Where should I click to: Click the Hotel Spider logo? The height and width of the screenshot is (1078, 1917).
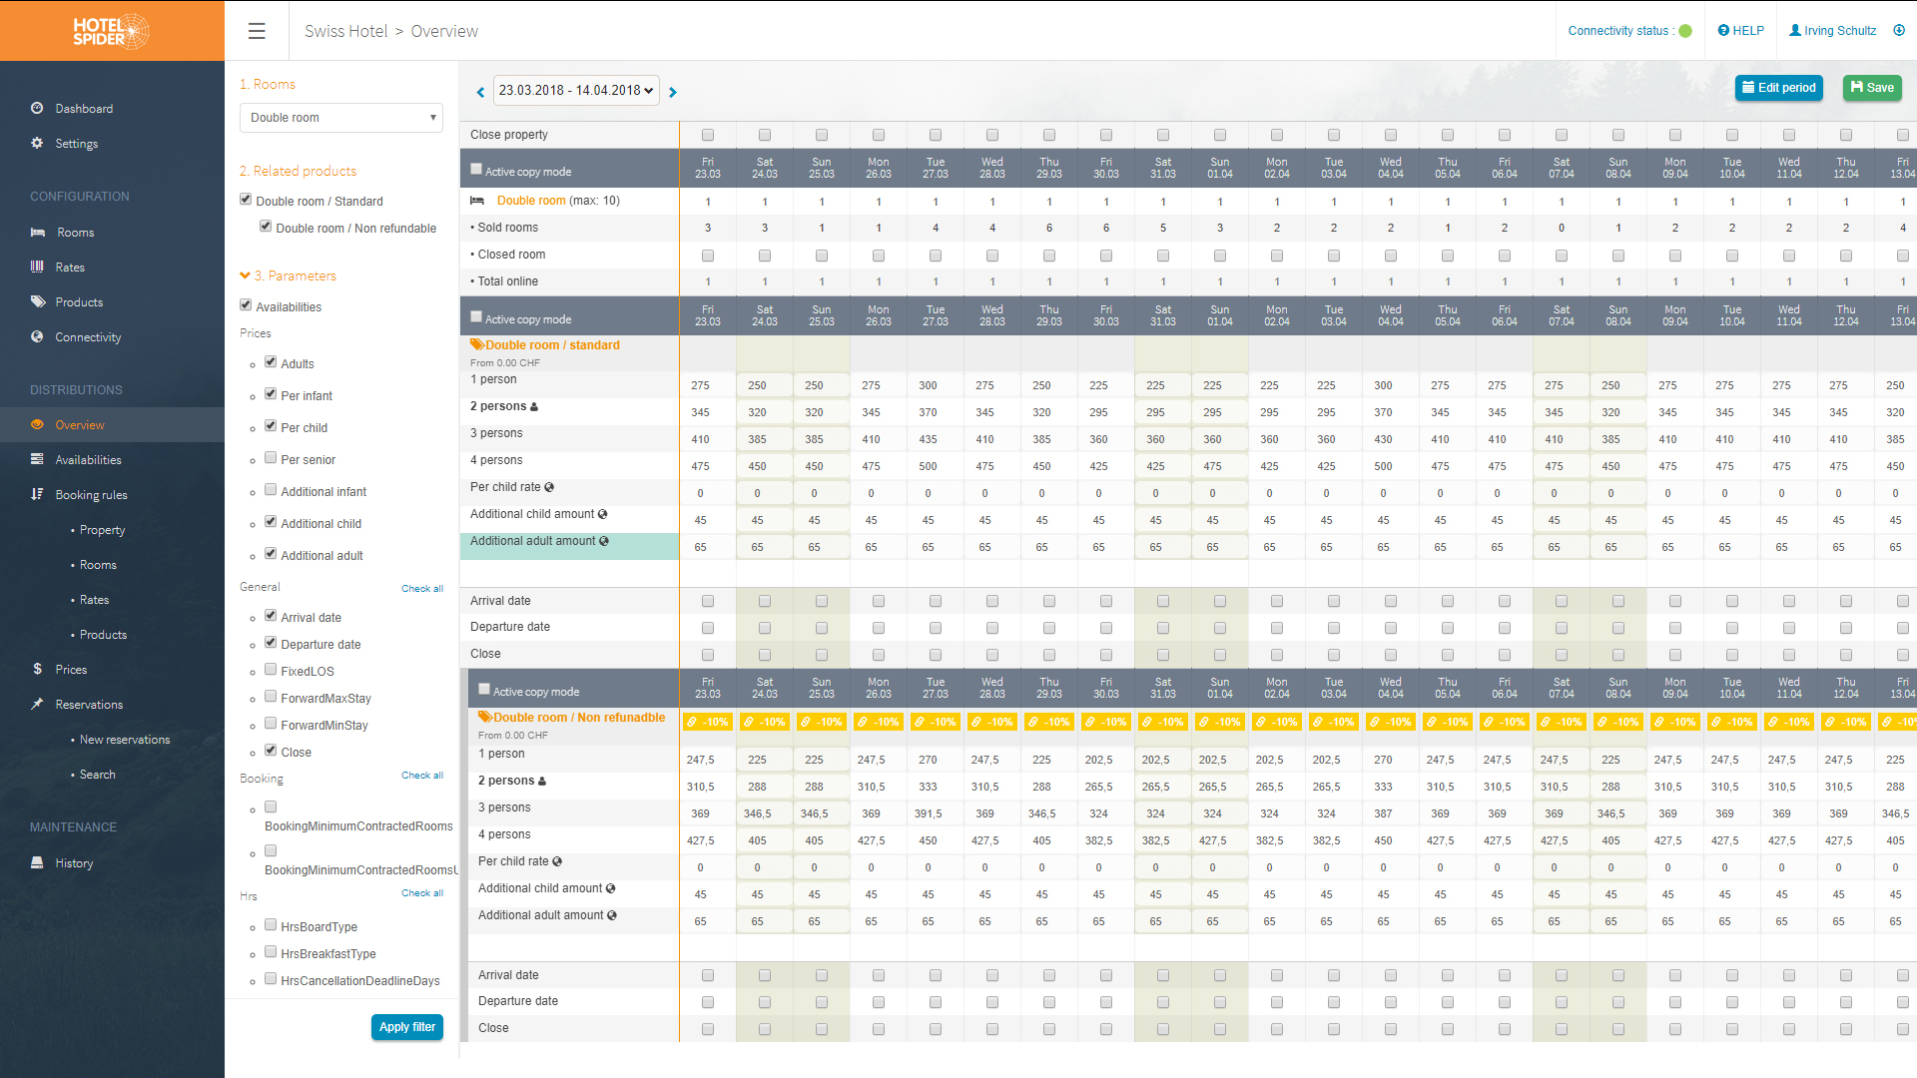[112, 31]
